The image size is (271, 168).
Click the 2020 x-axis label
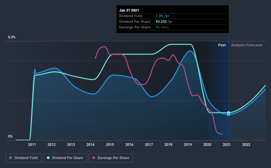coord(207,145)
